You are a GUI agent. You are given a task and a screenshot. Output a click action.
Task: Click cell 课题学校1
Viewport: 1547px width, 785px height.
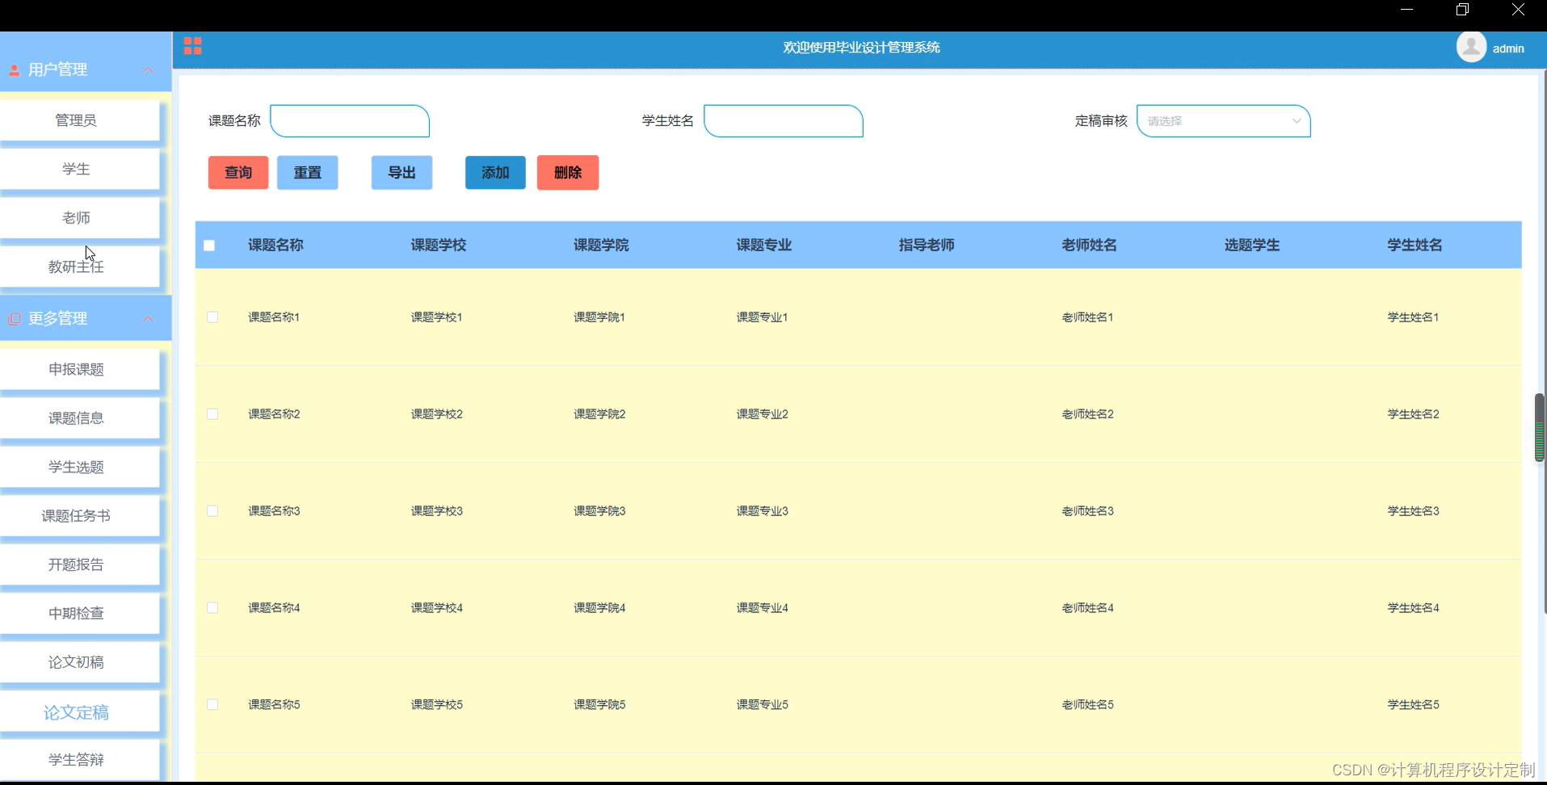tap(437, 317)
